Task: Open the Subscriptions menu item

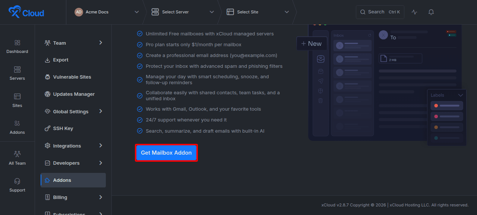Action: [x=73, y=213]
